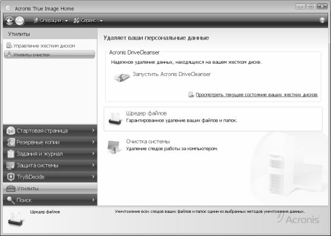
Task: Click the magnifier icon next to Поиск
Action: [x=10, y=200]
